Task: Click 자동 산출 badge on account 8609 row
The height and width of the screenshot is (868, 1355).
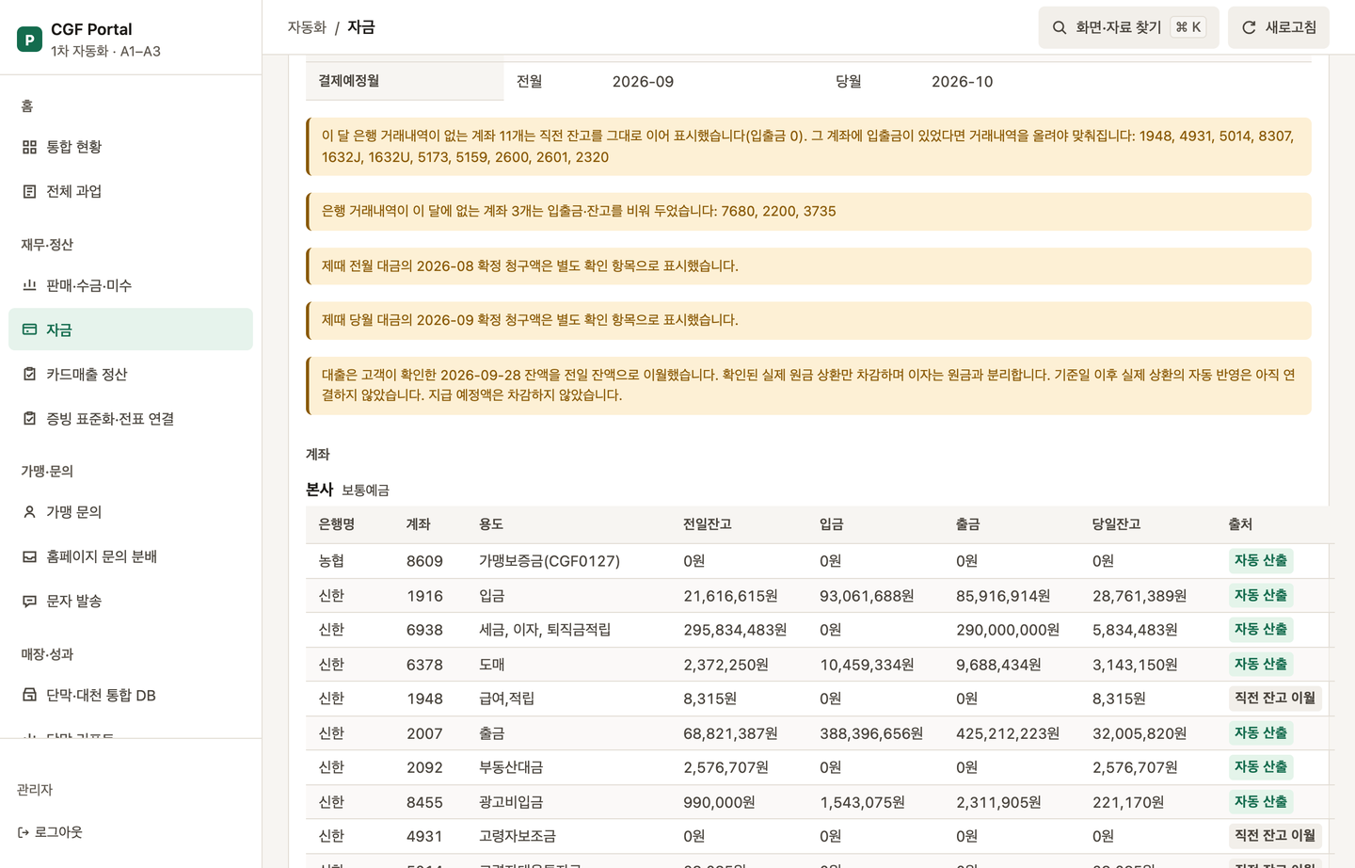Action: (x=1260, y=561)
